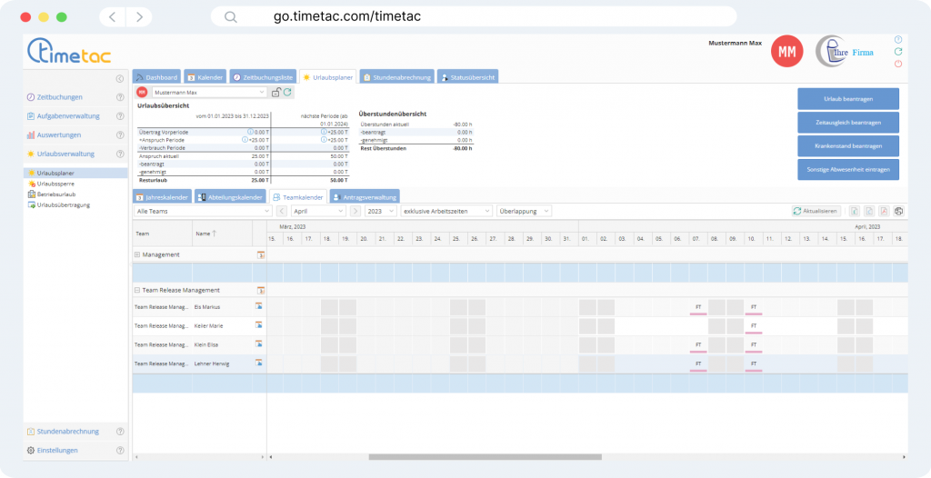Click the help icon next to Zeitbuchungen
The height and width of the screenshot is (478, 931).
point(120,97)
